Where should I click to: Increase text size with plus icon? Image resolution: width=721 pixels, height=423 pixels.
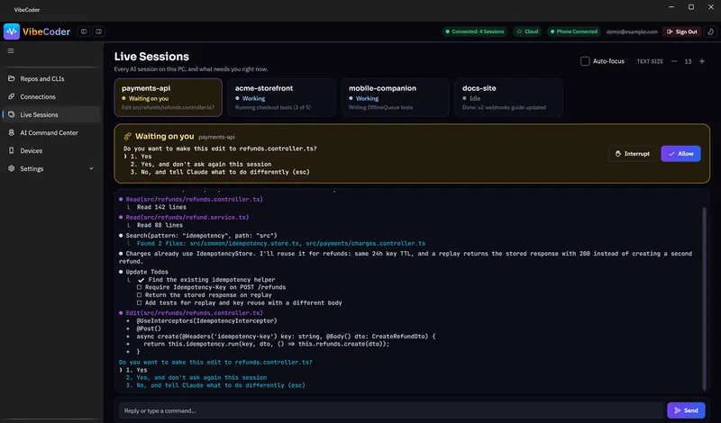[702, 61]
